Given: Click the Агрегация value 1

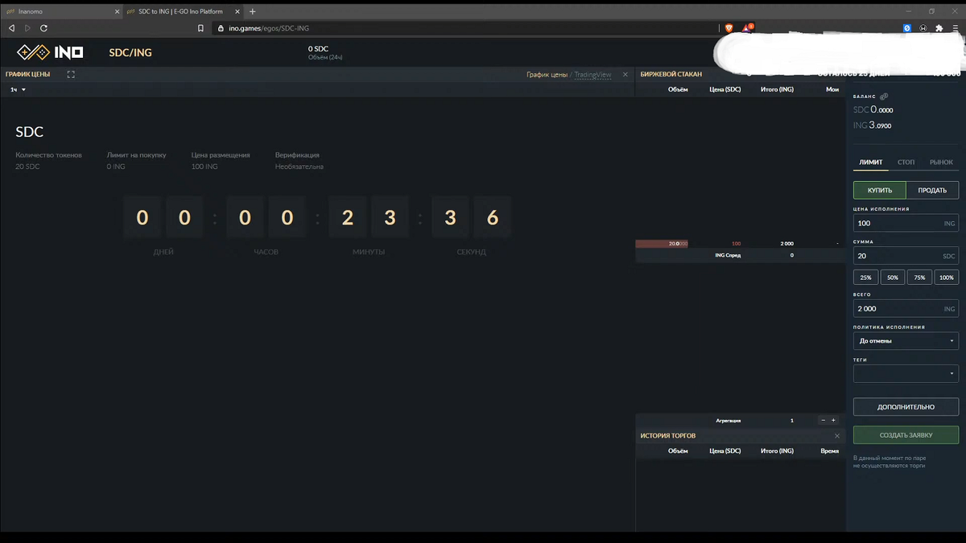Looking at the screenshot, I should click(x=791, y=421).
